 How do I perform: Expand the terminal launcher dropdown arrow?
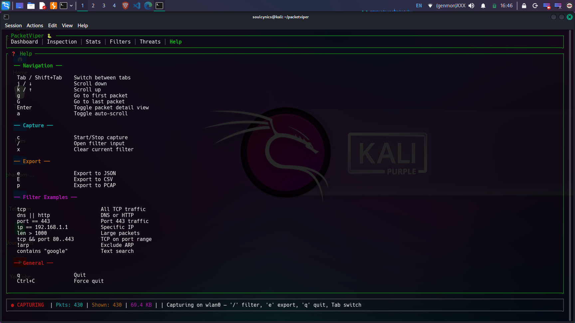coord(71,6)
